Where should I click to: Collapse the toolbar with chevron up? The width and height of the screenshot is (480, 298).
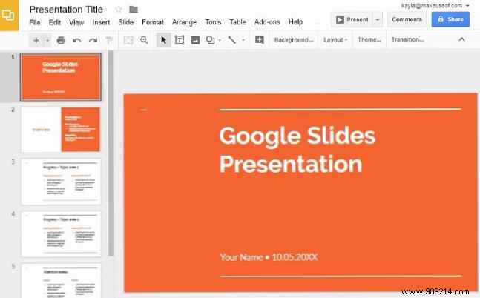pos(462,39)
